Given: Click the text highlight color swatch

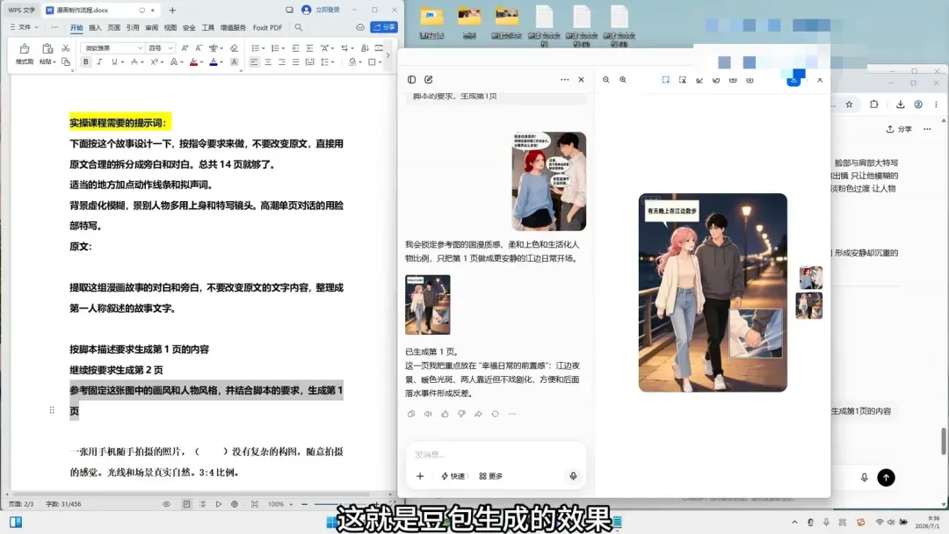Looking at the screenshot, I should click(193, 61).
